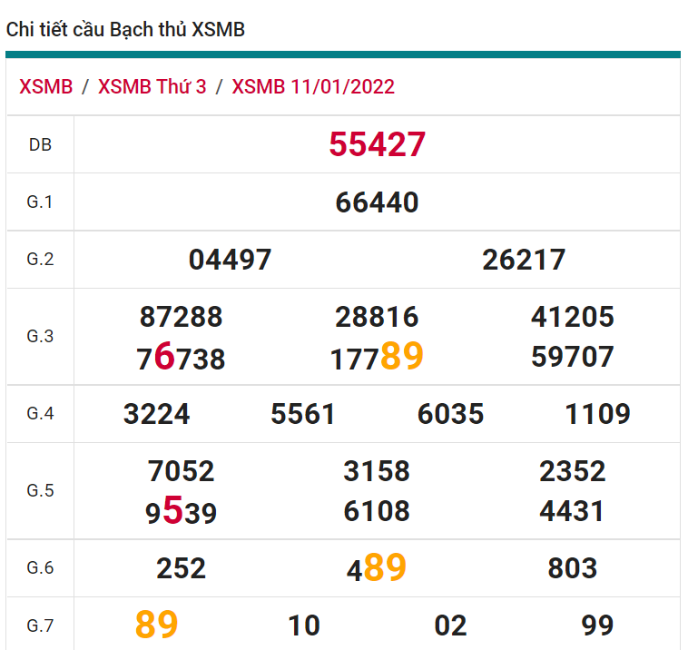This screenshot has height=650, width=688.
Task: Open the XSMB Thứ 3 breadcrumb link
Action: pyautogui.click(x=152, y=87)
